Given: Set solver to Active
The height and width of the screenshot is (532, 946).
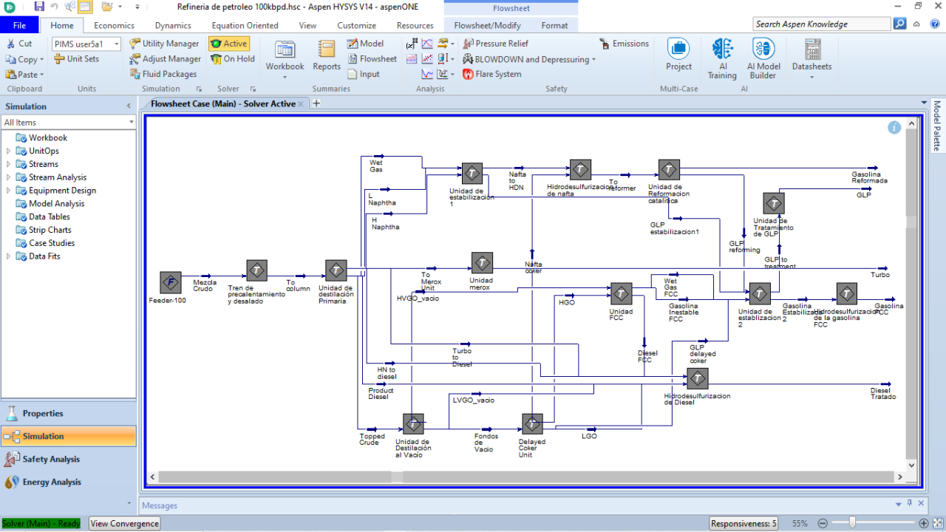Looking at the screenshot, I should [x=228, y=44].
